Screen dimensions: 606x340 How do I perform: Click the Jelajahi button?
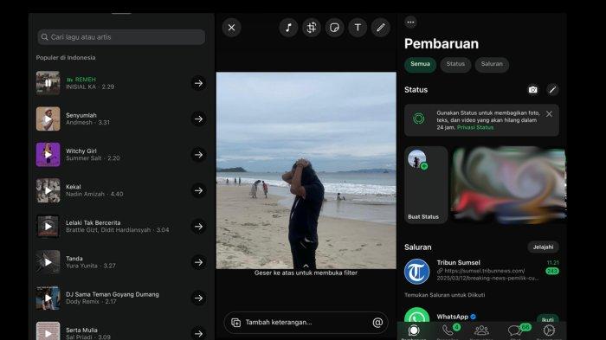(543, 247)
